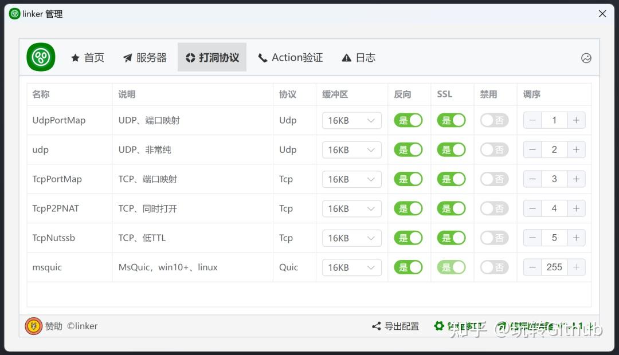Toggle 反向 switch for TcpNutssb
This screenshot has height=355, width=619.
click(408, 238)
